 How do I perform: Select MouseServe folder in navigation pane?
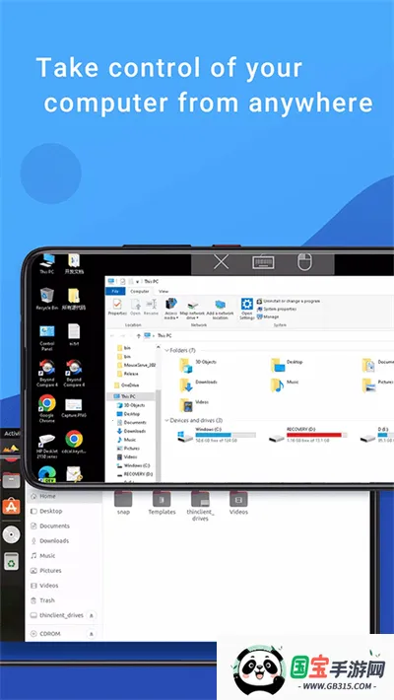(136, 365)
